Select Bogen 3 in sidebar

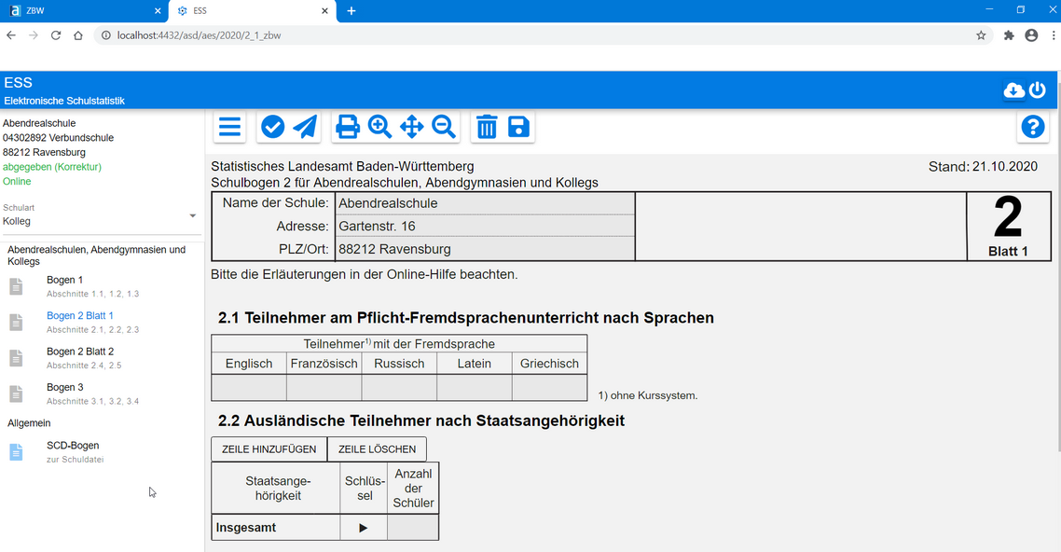65,387
